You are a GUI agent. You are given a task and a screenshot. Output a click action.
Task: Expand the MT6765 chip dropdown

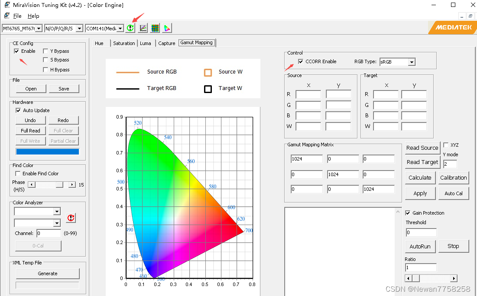pos(39,28)
